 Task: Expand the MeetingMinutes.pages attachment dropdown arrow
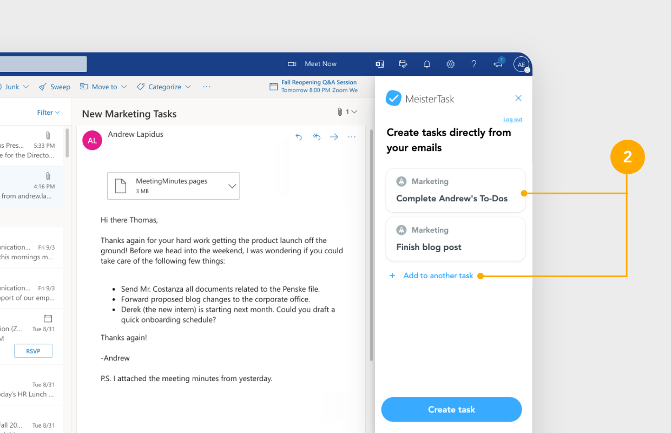click(233, 186)
